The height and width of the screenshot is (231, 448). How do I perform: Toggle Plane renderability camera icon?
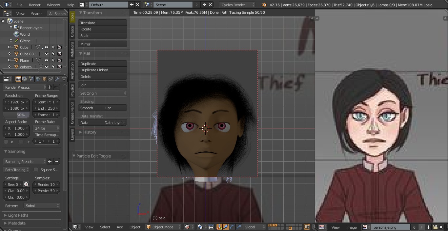pyautogui.click(x=59, y=61)
